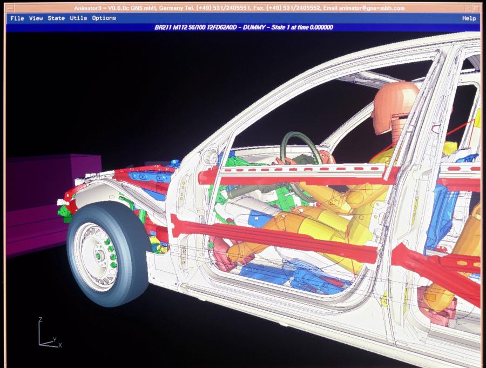Open the Options menu
486x368 pixels.
(x=104, y=18)
